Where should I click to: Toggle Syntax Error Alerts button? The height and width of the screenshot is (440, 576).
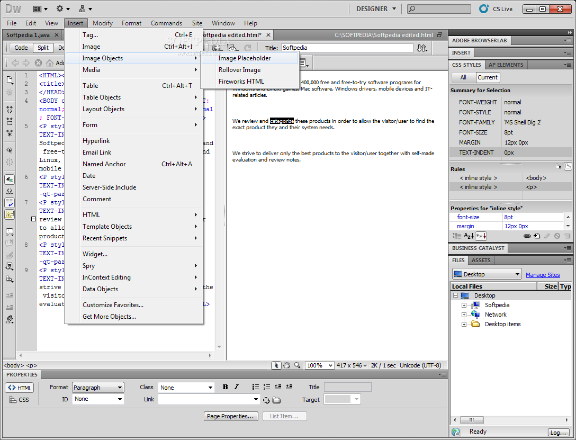tap(10, 214)
